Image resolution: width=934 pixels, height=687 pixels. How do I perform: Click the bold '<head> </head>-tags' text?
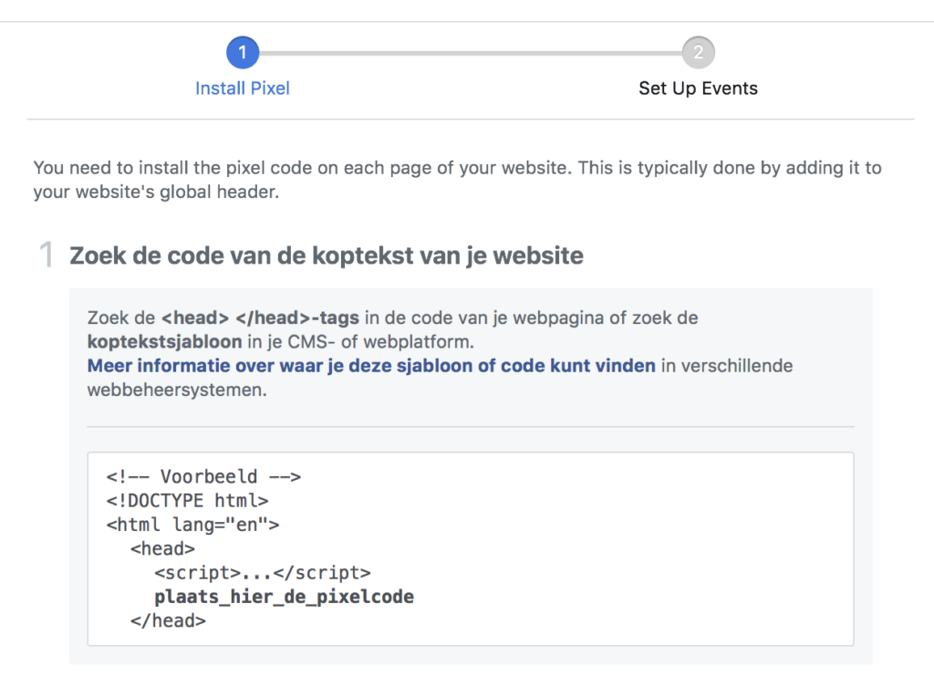pyautogui.click(x=260, y=317)
